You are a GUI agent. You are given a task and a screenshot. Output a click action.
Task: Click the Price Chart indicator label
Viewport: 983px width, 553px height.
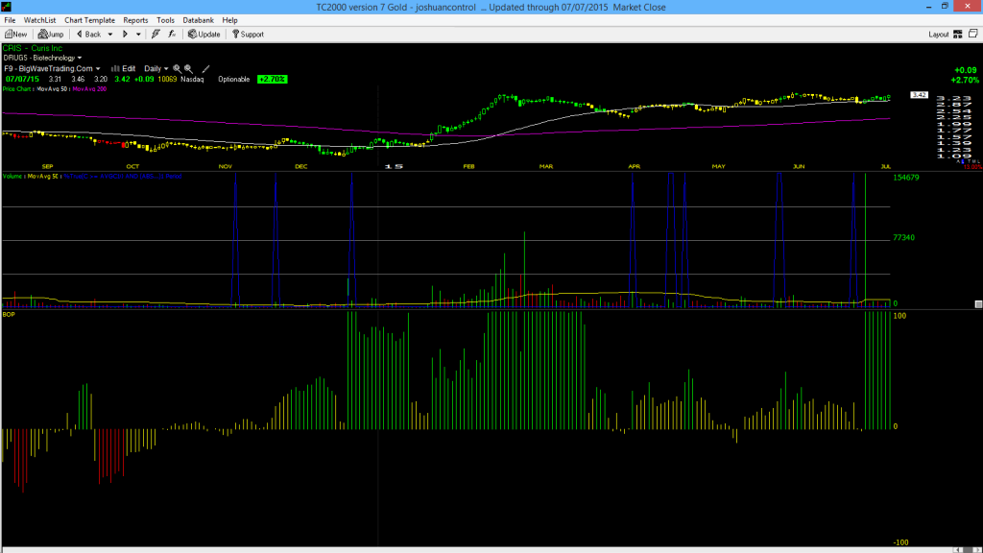tap(17, 89)
